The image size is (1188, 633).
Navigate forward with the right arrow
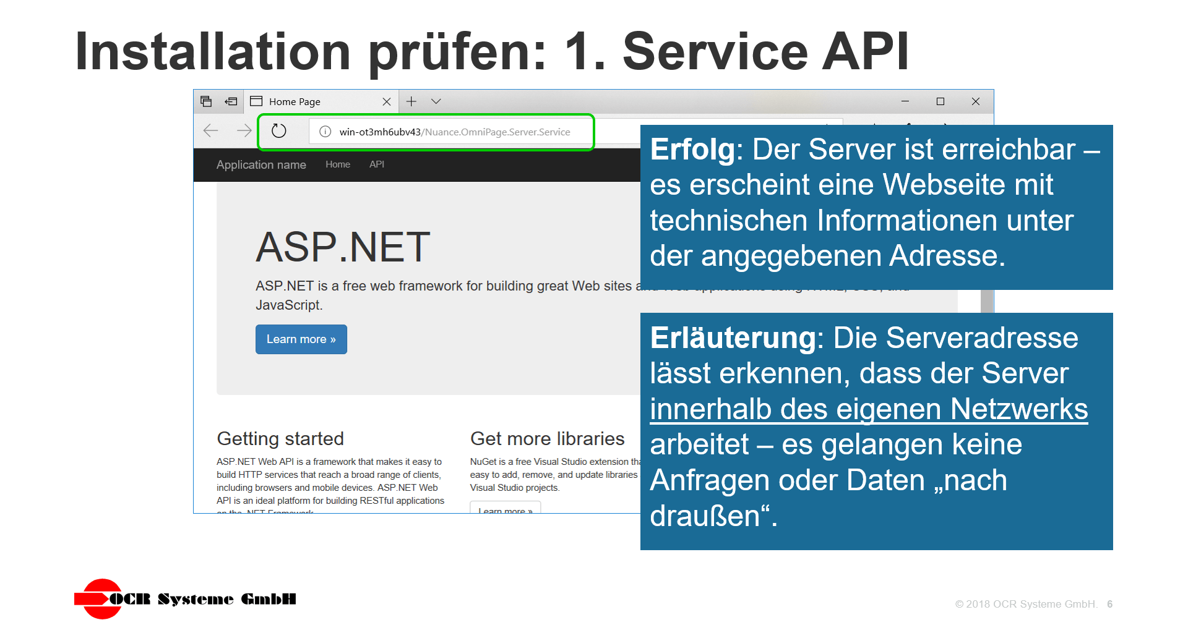[x=244, y=131]
